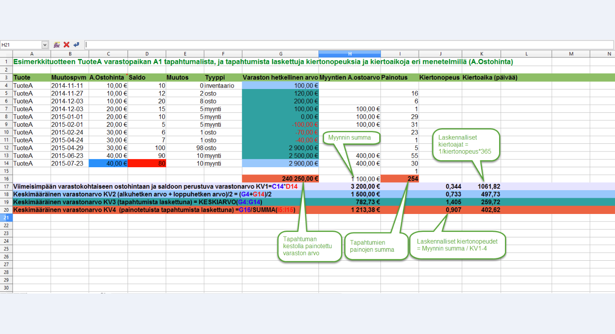The height and width of the screenshot is (334, 615).
Task: Select row 21 header
Action: (x=6, y=218)
